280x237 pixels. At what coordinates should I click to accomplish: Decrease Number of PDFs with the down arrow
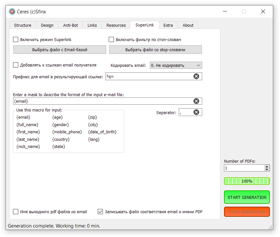(267, 170)
